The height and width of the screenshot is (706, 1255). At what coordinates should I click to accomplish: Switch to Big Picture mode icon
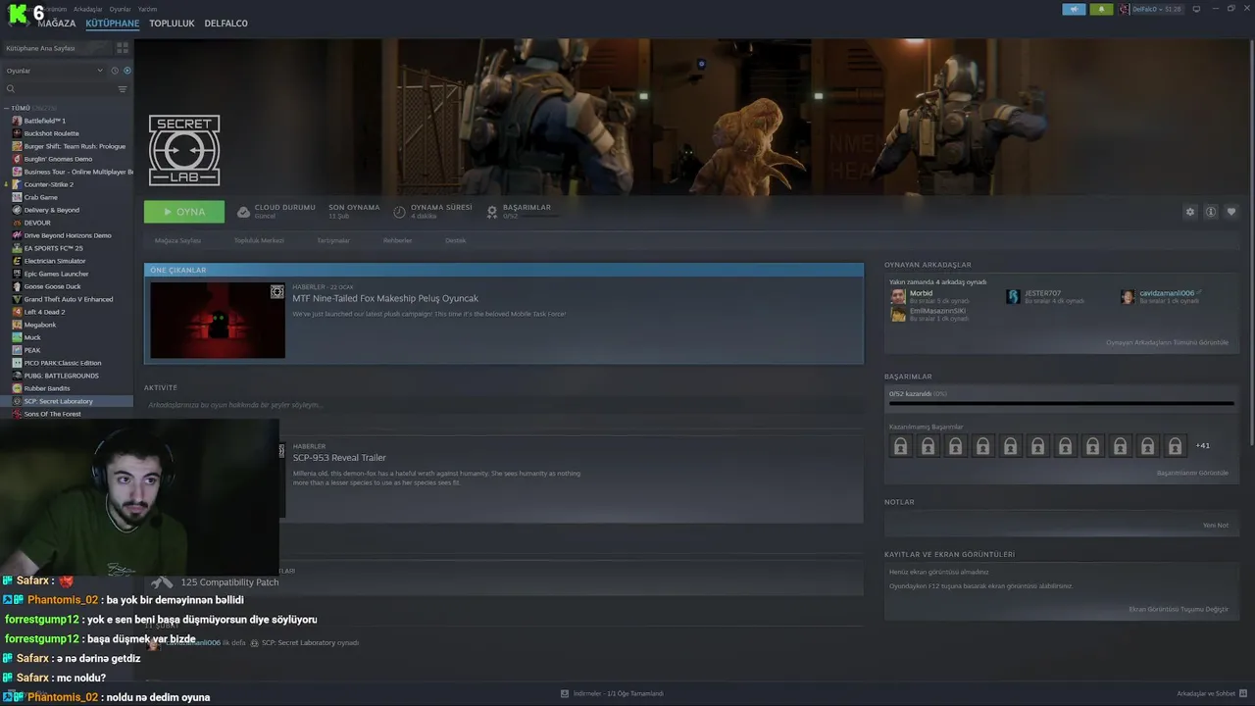(1196, 9)
